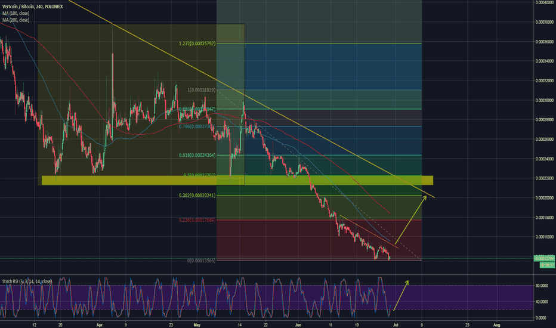This screenshot has height=328, width=556.
Task: Click price axis value 0.00022000
Action: click(545, 178)
